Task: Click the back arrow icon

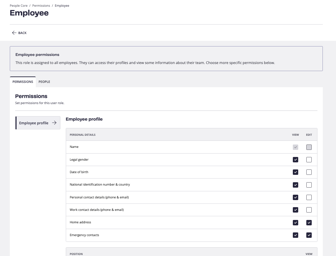Action: tap(14, 33)
